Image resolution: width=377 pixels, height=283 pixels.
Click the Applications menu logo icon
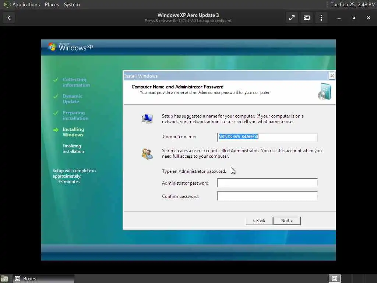[6, 4]
